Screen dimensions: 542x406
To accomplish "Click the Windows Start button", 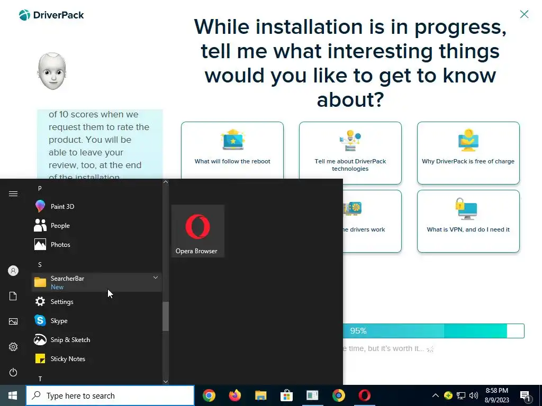I will (13, 395).
